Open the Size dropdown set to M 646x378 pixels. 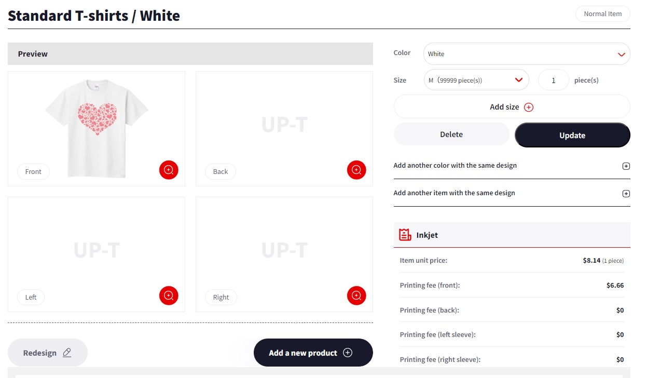click(x=476, y=80)
